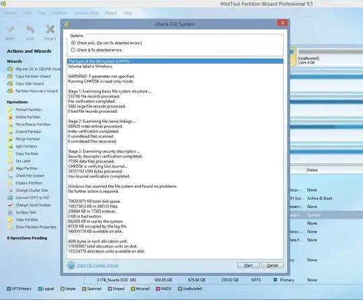Click the Apply checkmark icon
363x300 pixels.
pyautogui.click(x=10, y=30)
